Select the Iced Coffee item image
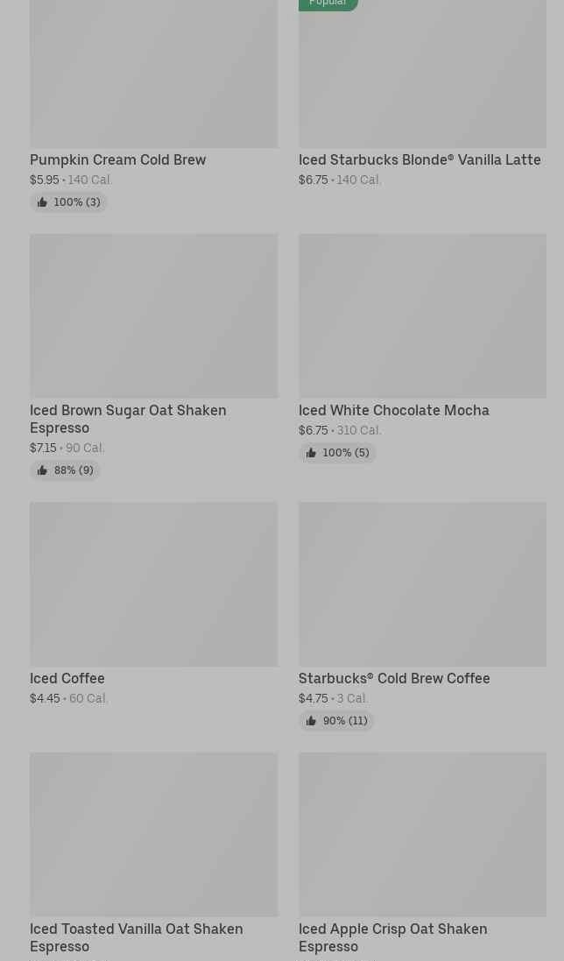Image resolution: width=564 pixels, height=961 pixels. pyautogui.click(x=153, y=583)
